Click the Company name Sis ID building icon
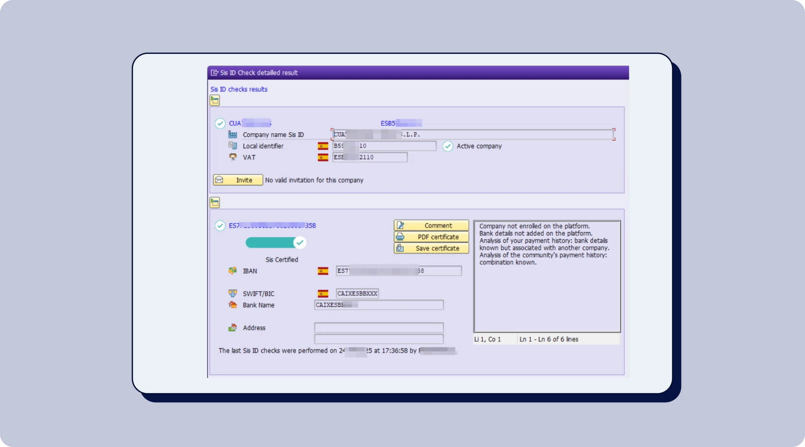Image resolution: width=805 pixels, height=447 pixels. coord(232,134)
